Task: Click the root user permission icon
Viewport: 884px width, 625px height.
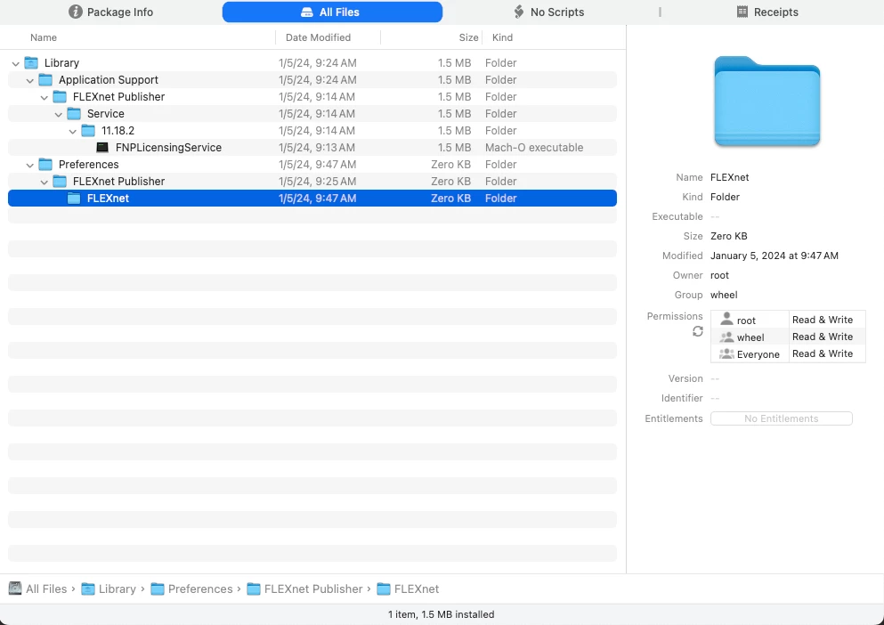Action: pyautogui.click(x=726, y=320)
